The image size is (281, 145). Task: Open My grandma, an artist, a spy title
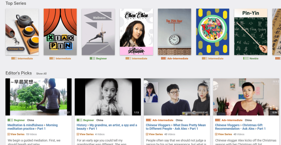coord(107,127)
